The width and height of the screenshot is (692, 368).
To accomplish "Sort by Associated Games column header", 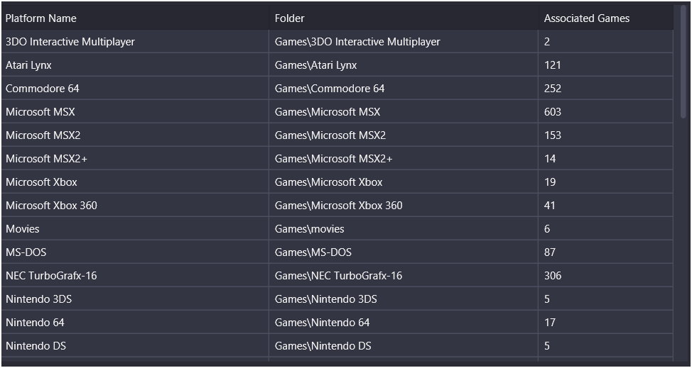I will [605, 18].
